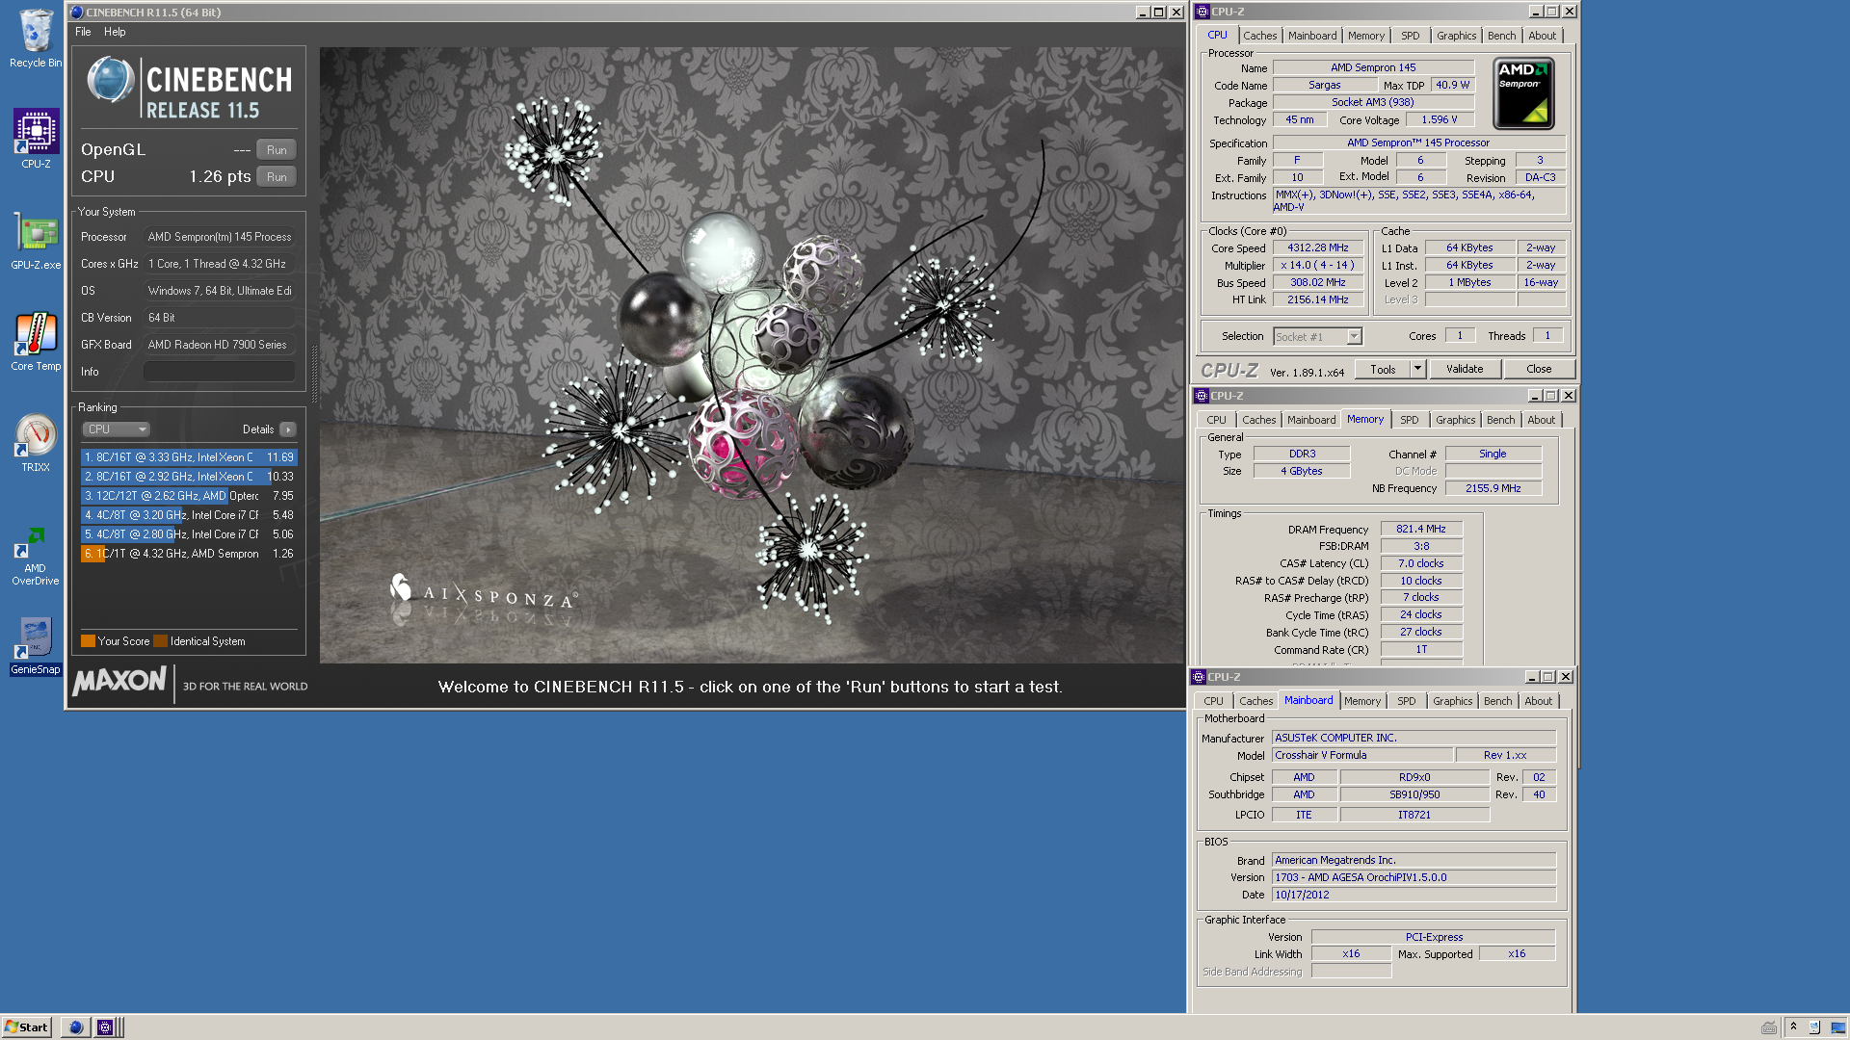This screenshot has width=1850, height=1040.
Task: Open Core Temp desktop icon
Action: pos(36,342)
